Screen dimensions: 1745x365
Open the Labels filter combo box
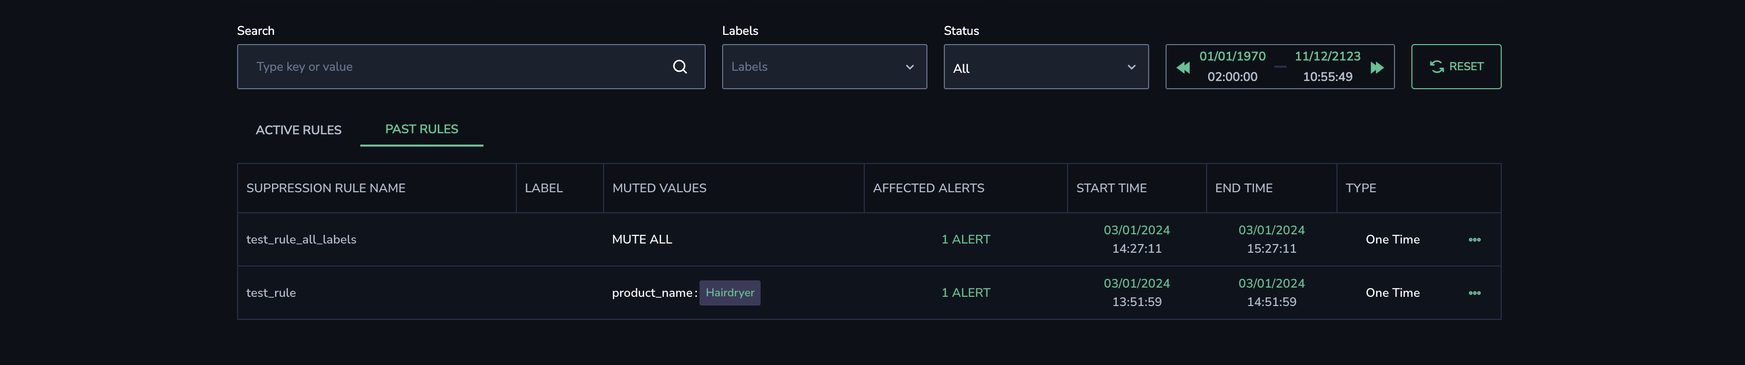(824, 67)
